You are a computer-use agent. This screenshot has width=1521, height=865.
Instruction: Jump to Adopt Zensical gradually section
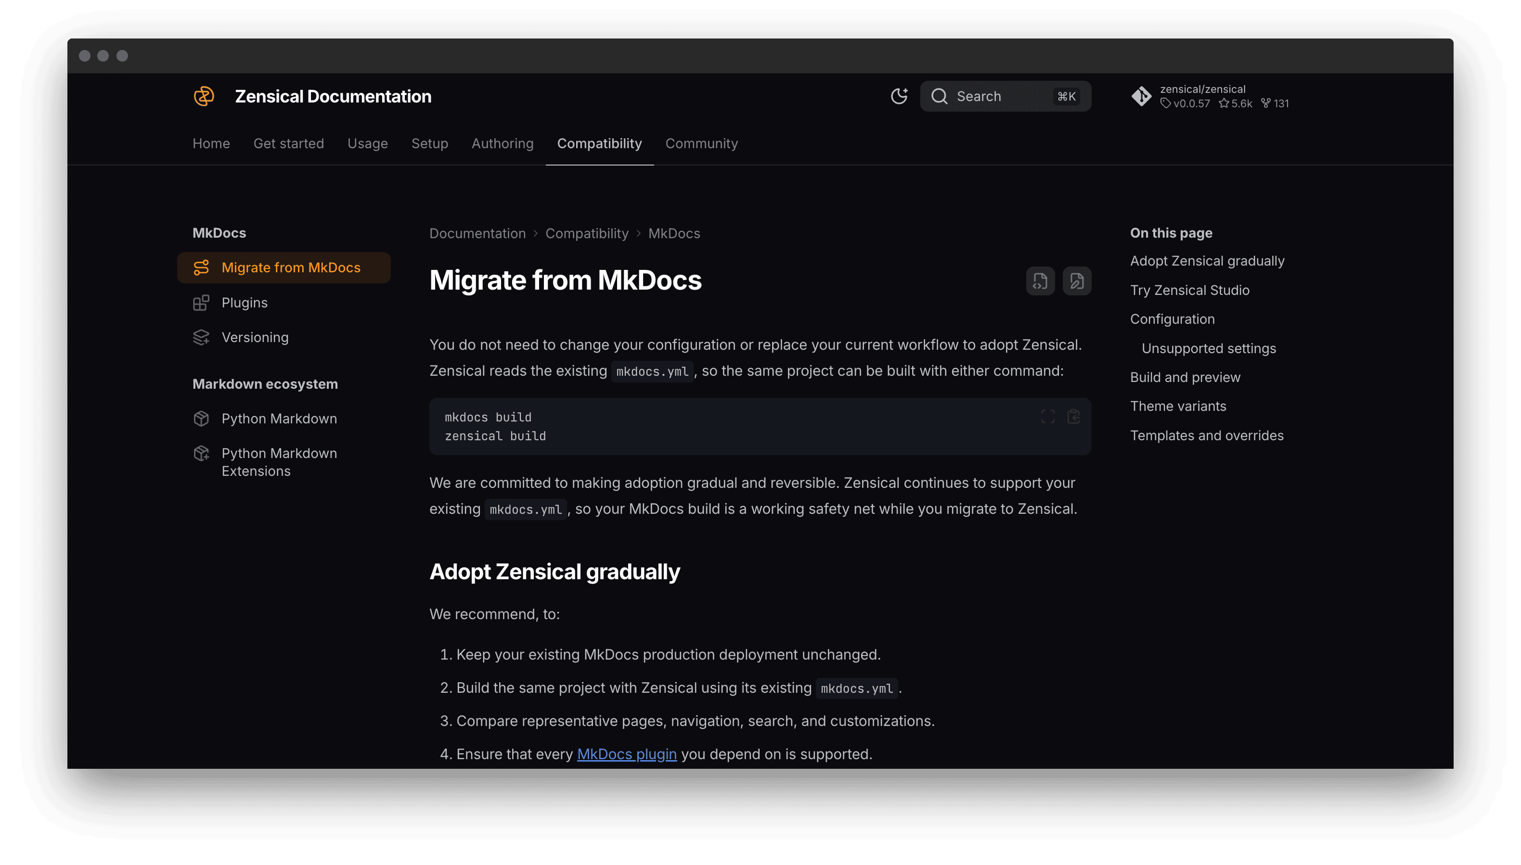[x=1207, y=261]
